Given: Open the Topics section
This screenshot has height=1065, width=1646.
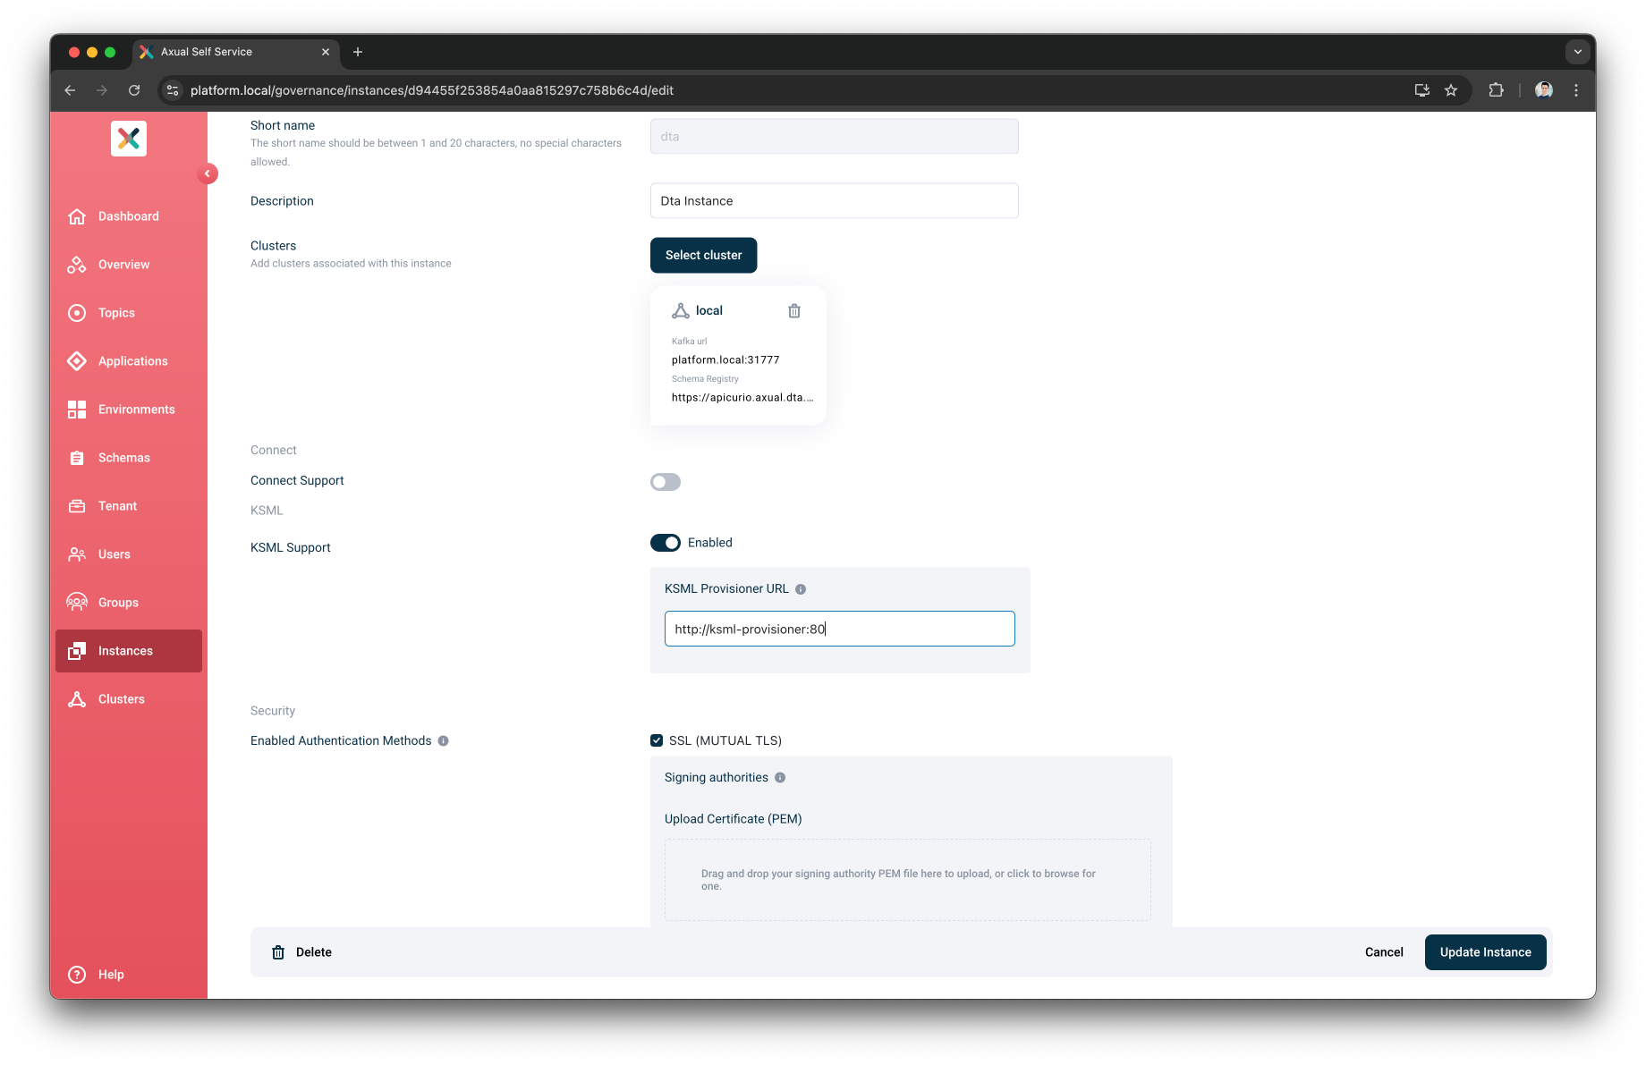Looking at the screenshot, I should 129,313.
